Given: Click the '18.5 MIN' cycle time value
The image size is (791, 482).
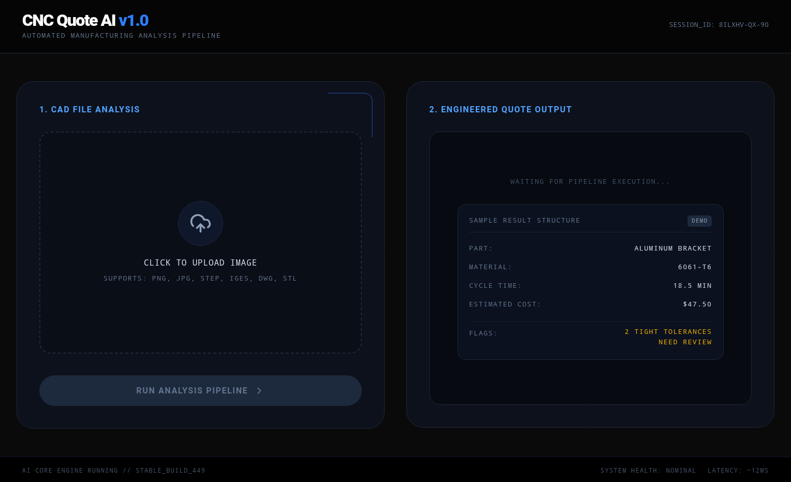Looking at the screenshot, I should point(692,286).
